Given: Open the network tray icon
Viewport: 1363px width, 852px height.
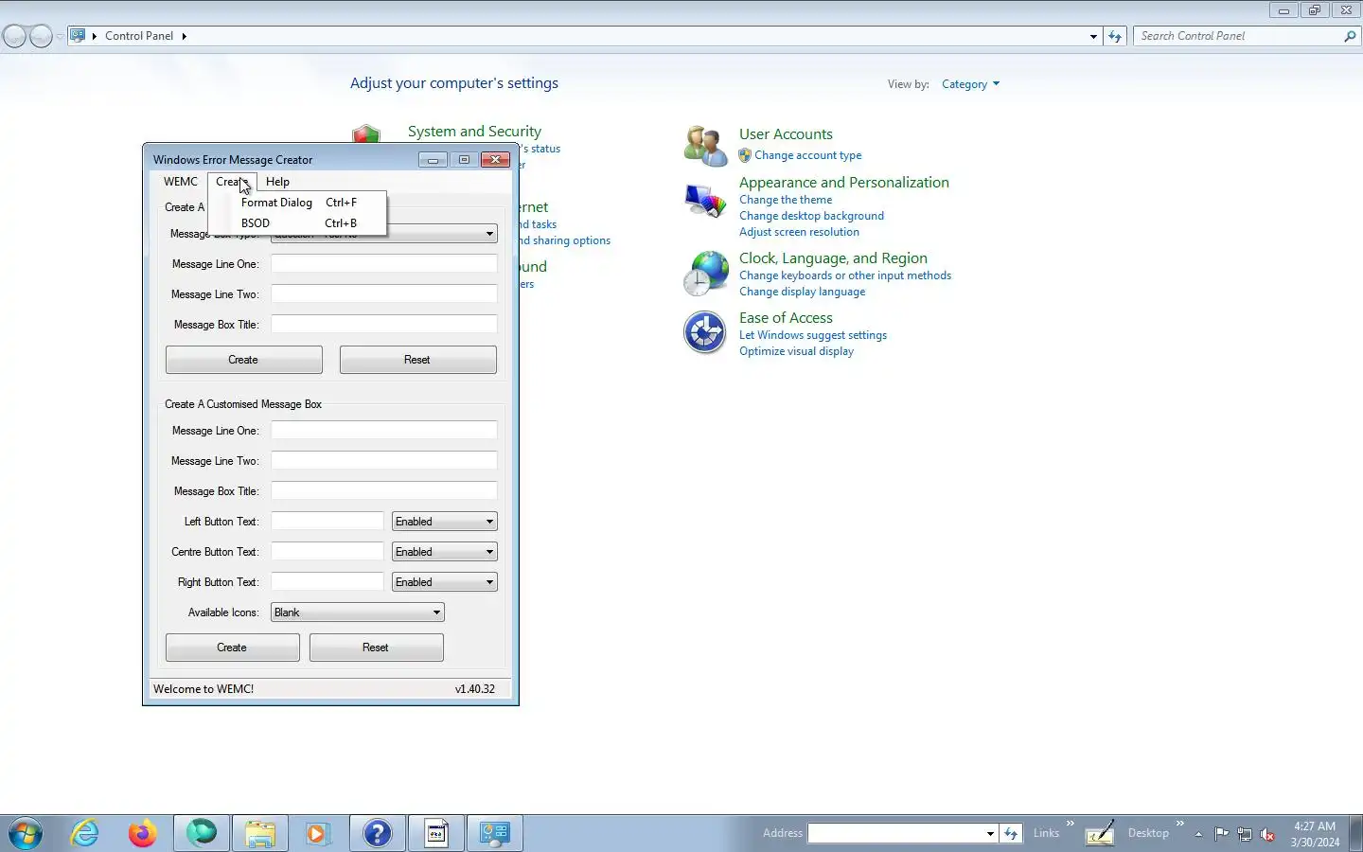Looking at the screenshot, I should 1245,834.
